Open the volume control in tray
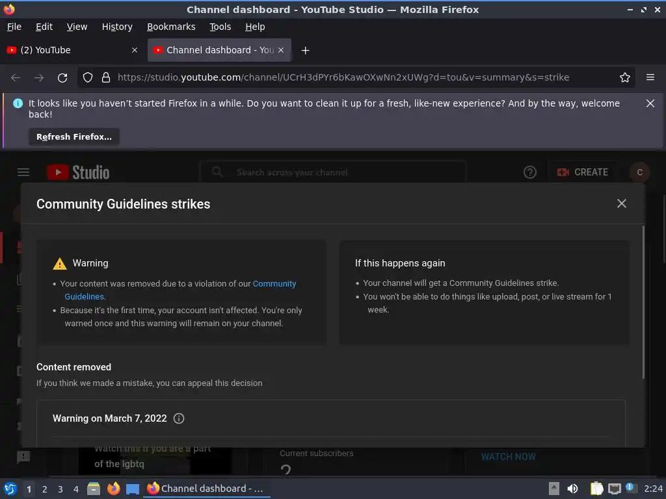This screenshot has height=499, width=666. click(x=572, y=489)
